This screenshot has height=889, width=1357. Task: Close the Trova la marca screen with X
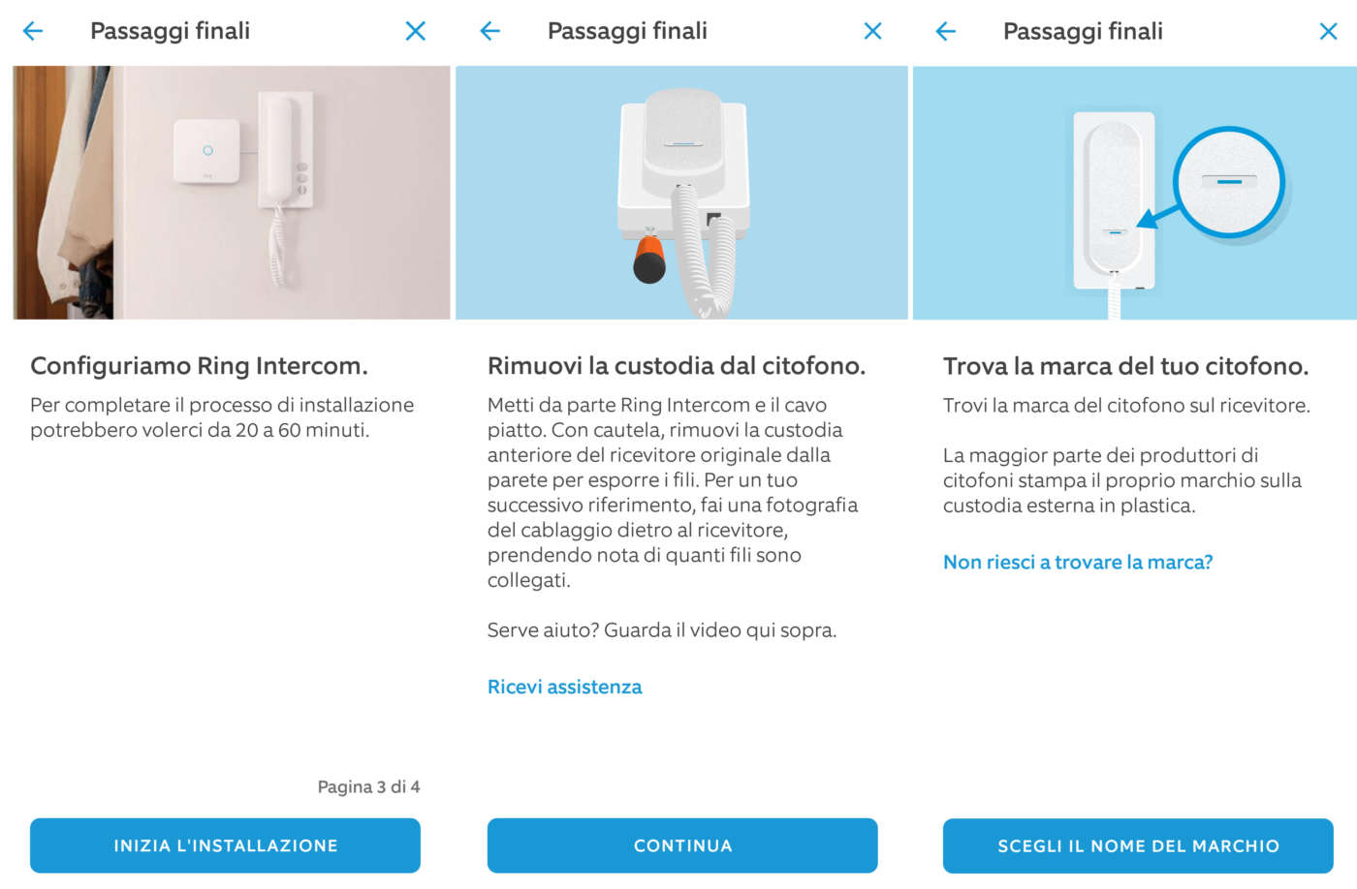tap(1328, 31)
